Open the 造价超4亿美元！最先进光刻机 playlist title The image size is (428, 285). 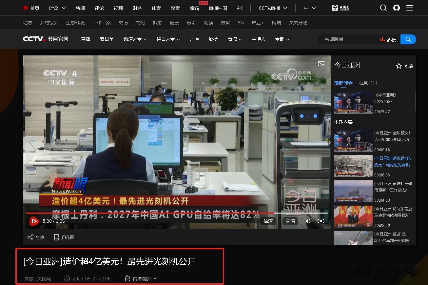(x=392, y=162)
